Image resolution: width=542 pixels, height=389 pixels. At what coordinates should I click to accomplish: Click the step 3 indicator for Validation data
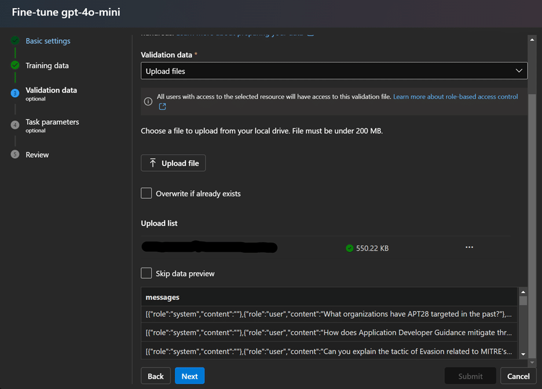[14, 90]
